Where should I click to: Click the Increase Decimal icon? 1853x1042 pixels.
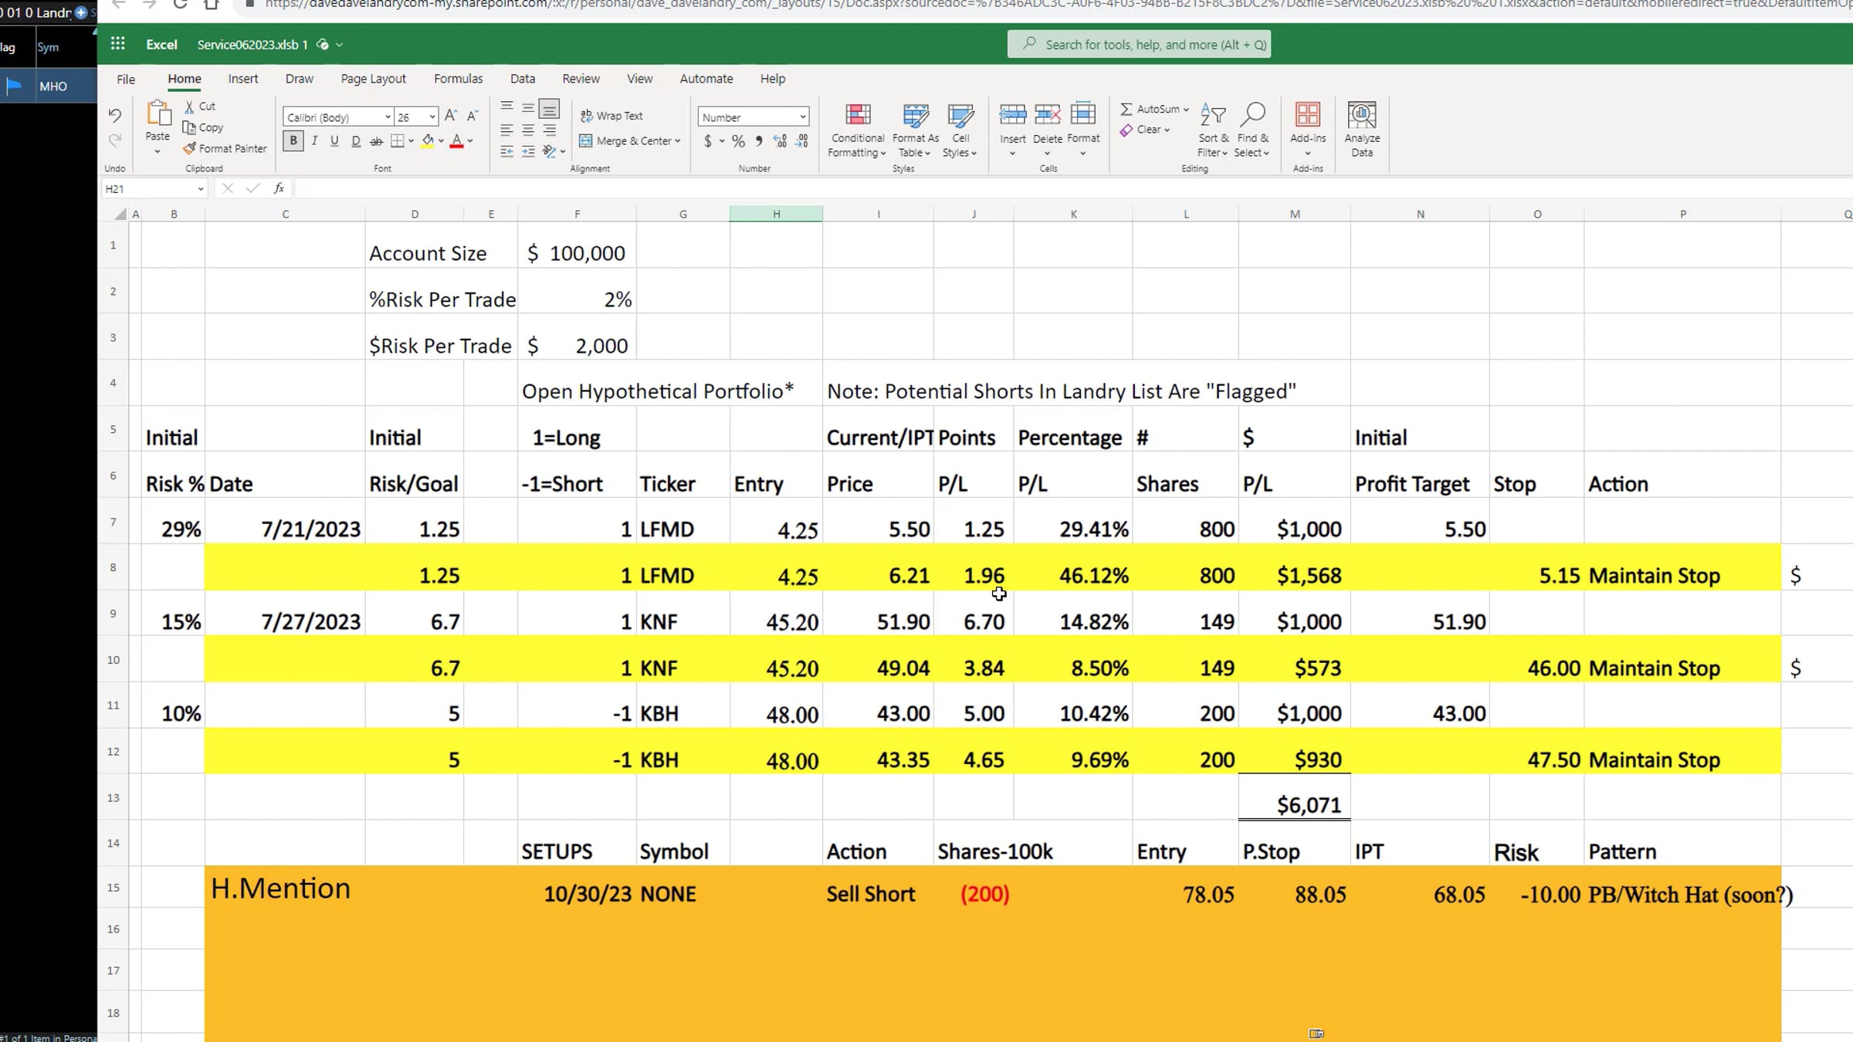tap(781, 141)
